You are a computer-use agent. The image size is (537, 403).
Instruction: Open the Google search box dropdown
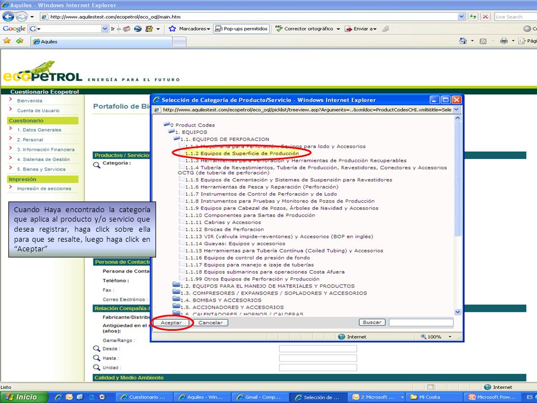click(x=105, y=29)
